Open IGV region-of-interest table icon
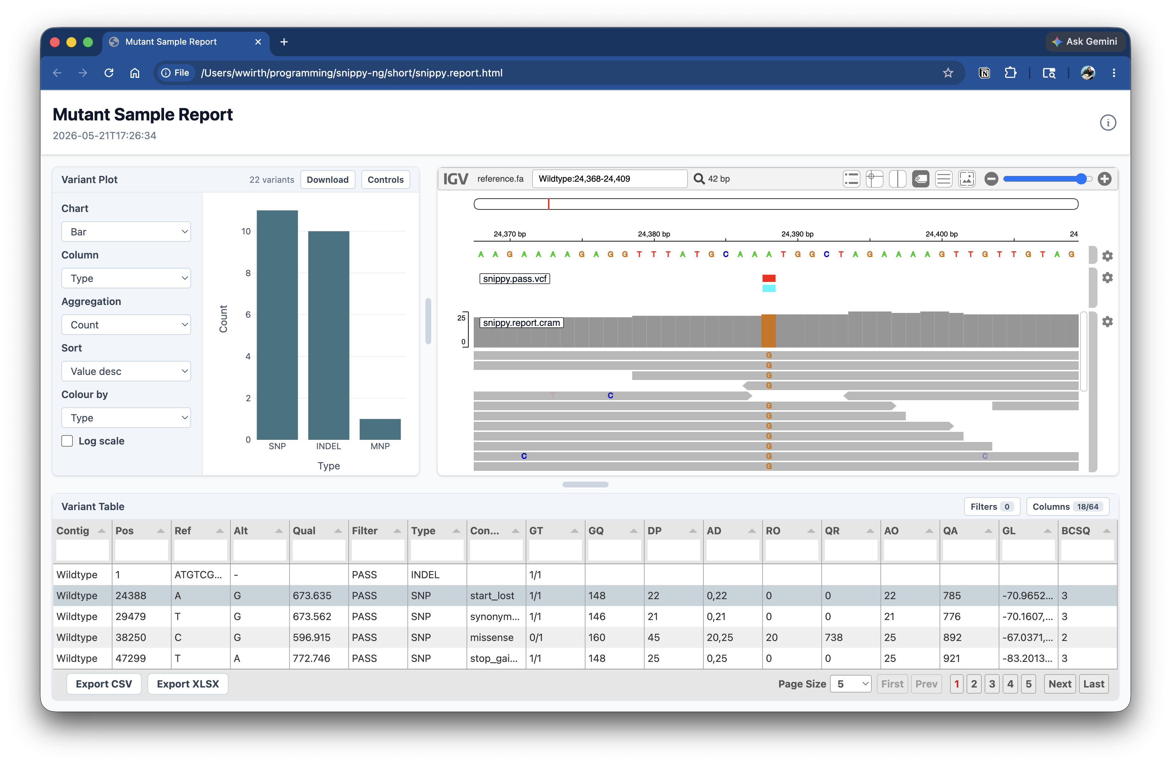Viewport: 1171px width, 765px height. [x=851, y=179]
